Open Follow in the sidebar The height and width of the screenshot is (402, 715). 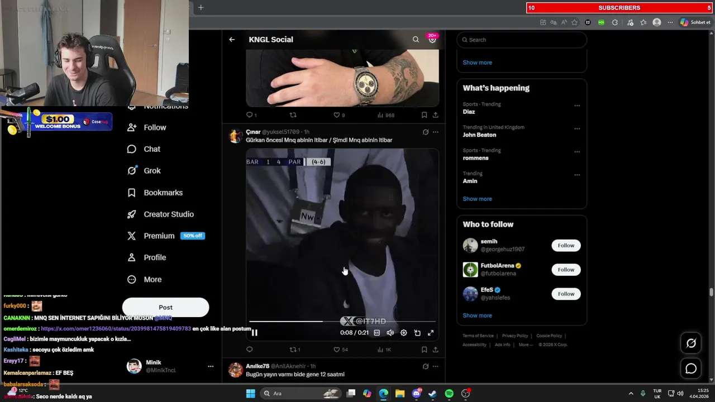(147, 127)
